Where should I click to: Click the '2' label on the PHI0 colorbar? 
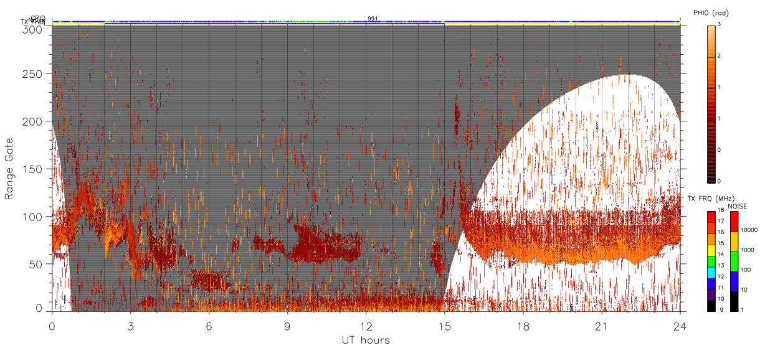[720, 57]
